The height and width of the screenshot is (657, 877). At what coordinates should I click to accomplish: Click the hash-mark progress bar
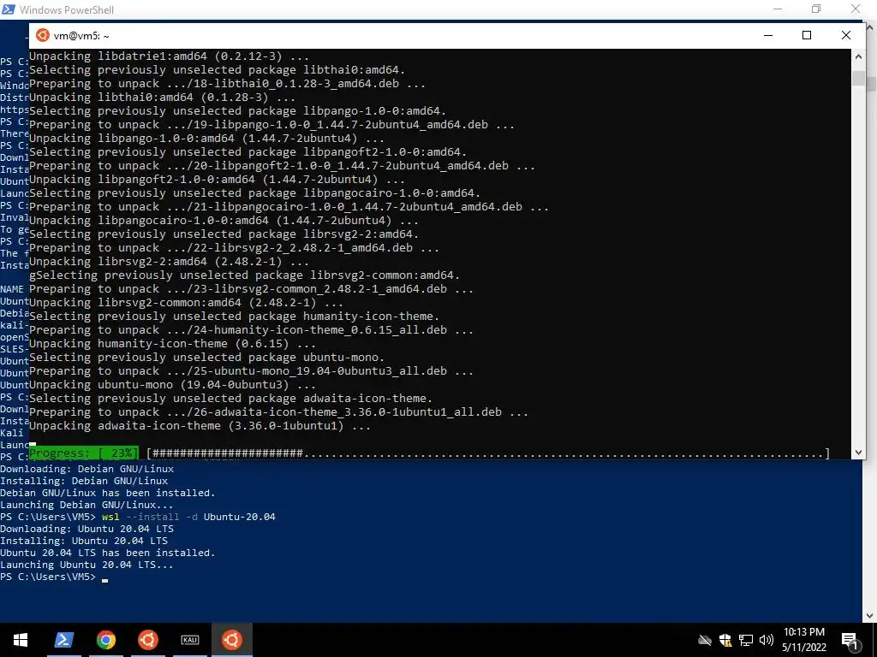489,453
